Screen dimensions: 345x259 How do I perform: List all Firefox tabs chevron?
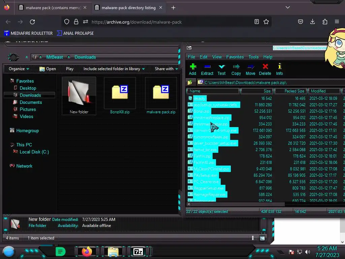(288, 7)
